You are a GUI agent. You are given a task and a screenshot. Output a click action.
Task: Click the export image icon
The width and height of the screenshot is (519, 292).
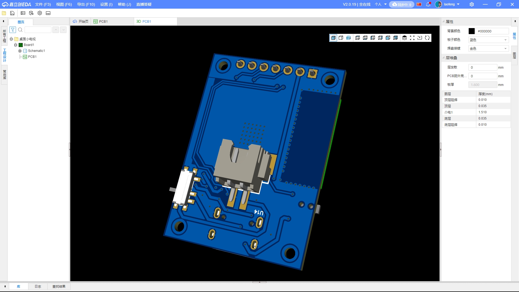tap(23, 13)
